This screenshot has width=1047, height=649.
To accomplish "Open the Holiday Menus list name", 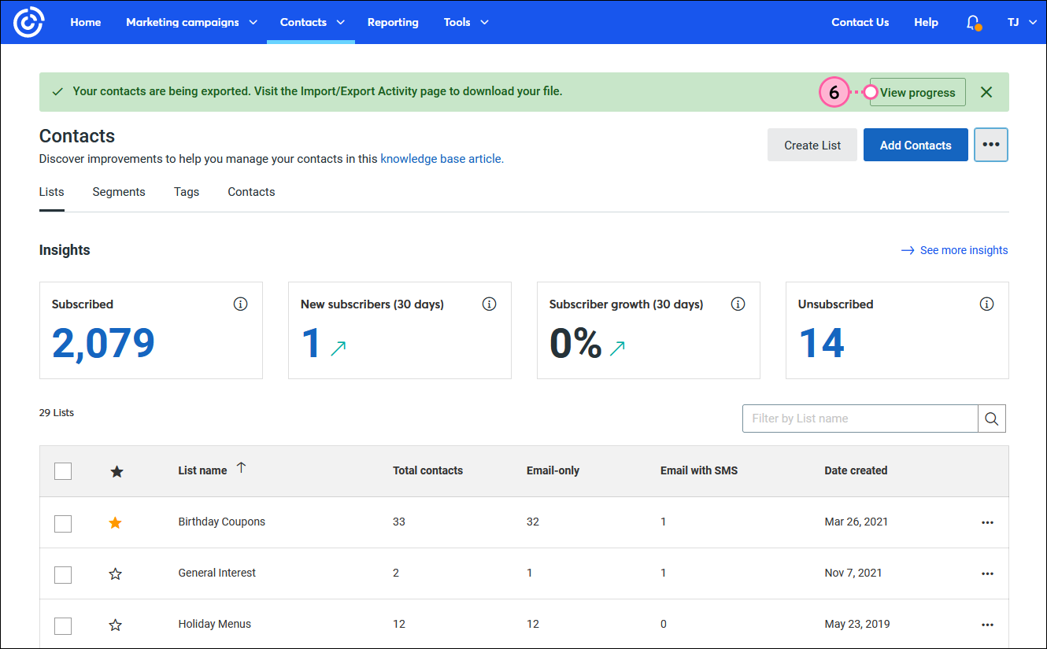I will point(215,624).
